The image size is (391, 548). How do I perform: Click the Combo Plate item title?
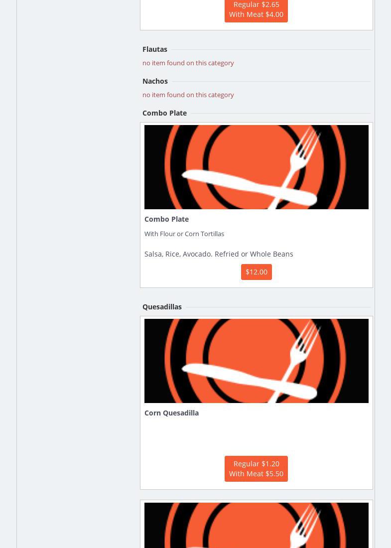[166, 219]
